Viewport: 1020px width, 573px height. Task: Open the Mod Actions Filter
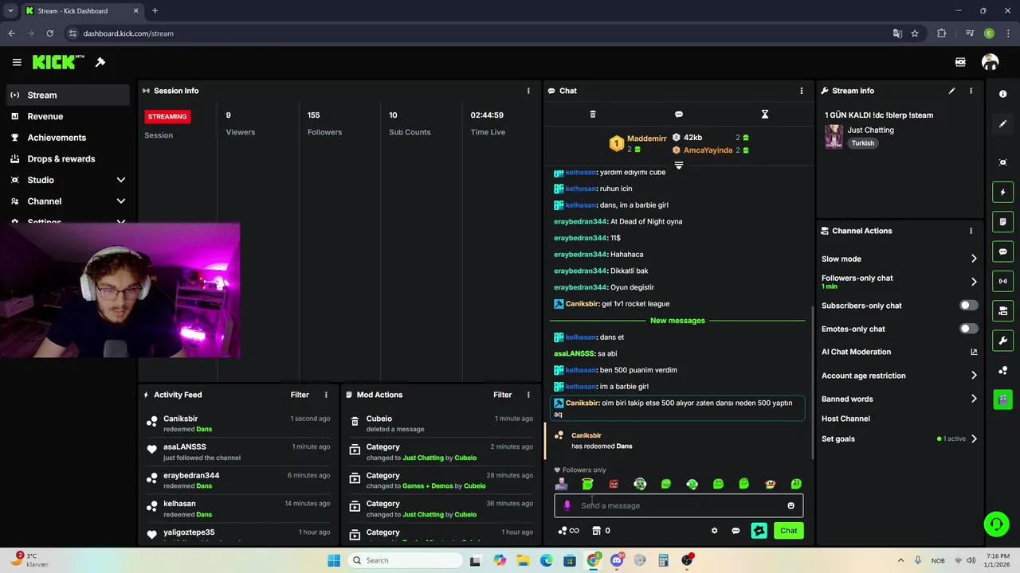502,395
